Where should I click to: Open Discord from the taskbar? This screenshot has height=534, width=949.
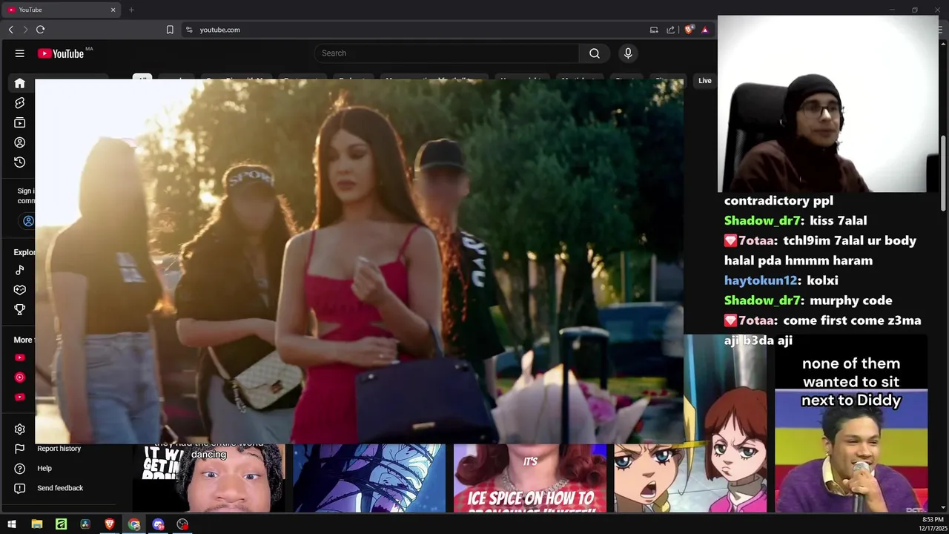159,524
